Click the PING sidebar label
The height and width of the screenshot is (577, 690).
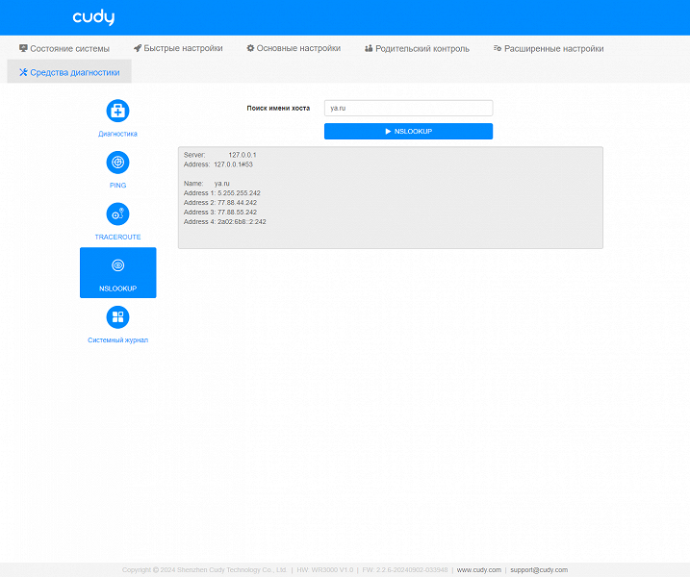tap(117, 186)
